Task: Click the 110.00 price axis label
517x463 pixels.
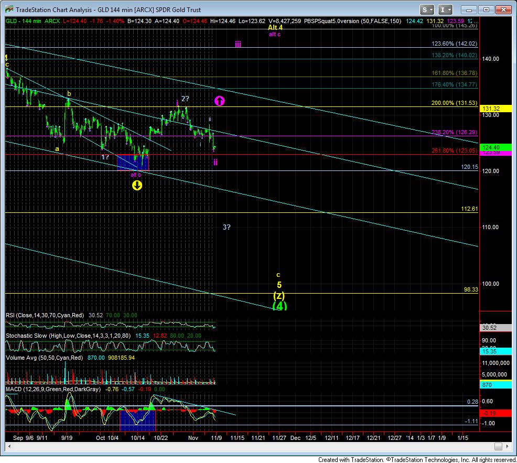Action: tap(491, 227)
